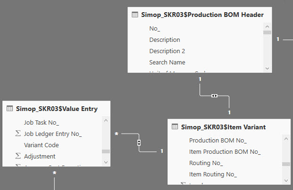The width and height of the screenshot is (293, 190).
Task: Click scroll up arrow in Item Variant table
Action: point(286,139)
